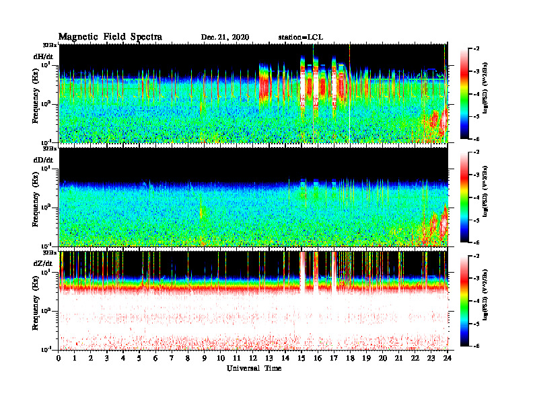
Task: Click the date "Dec. 21, 2020"
Action: point(225,38)
